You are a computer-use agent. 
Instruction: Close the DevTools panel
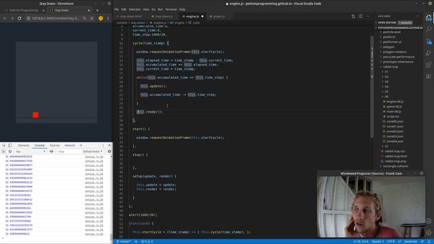pyautogui.click(x=109, y=145)
